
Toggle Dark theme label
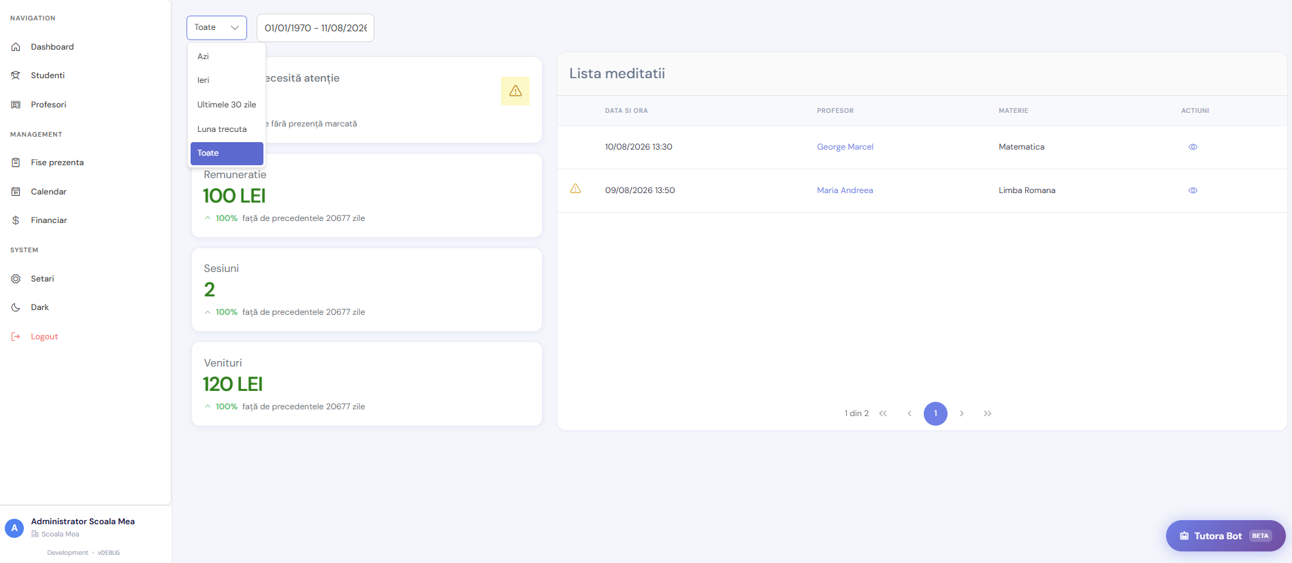coord(39,307)
